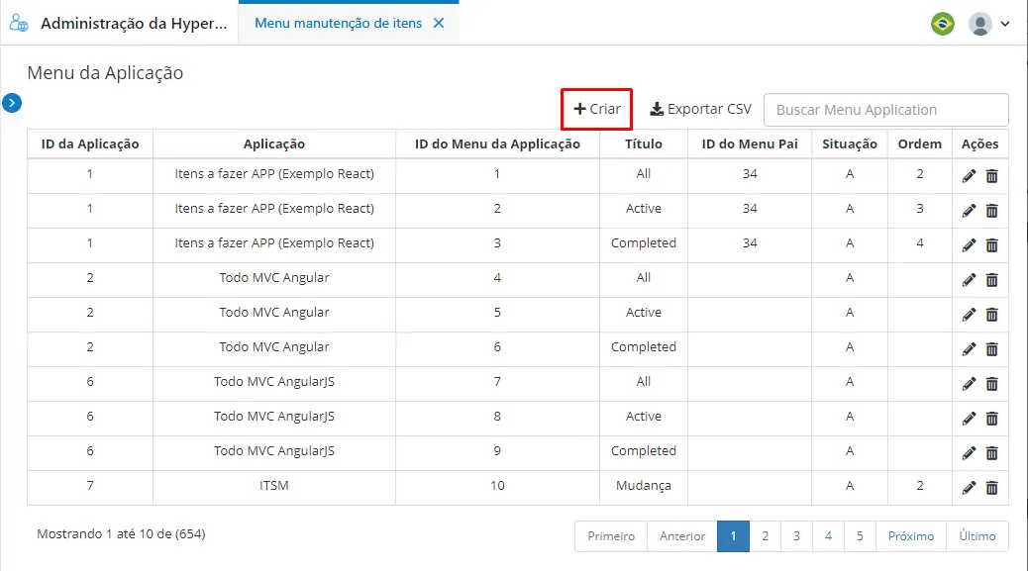Click the Criar button
The height and width of the screenshot is (571, 1028).
pos(596,109)
